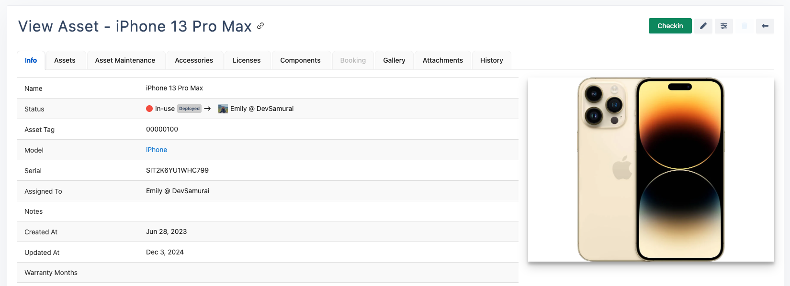Screen dimensions: 790x286
Task: Click the Deployed status badge
Action: [x=189, y=109]
